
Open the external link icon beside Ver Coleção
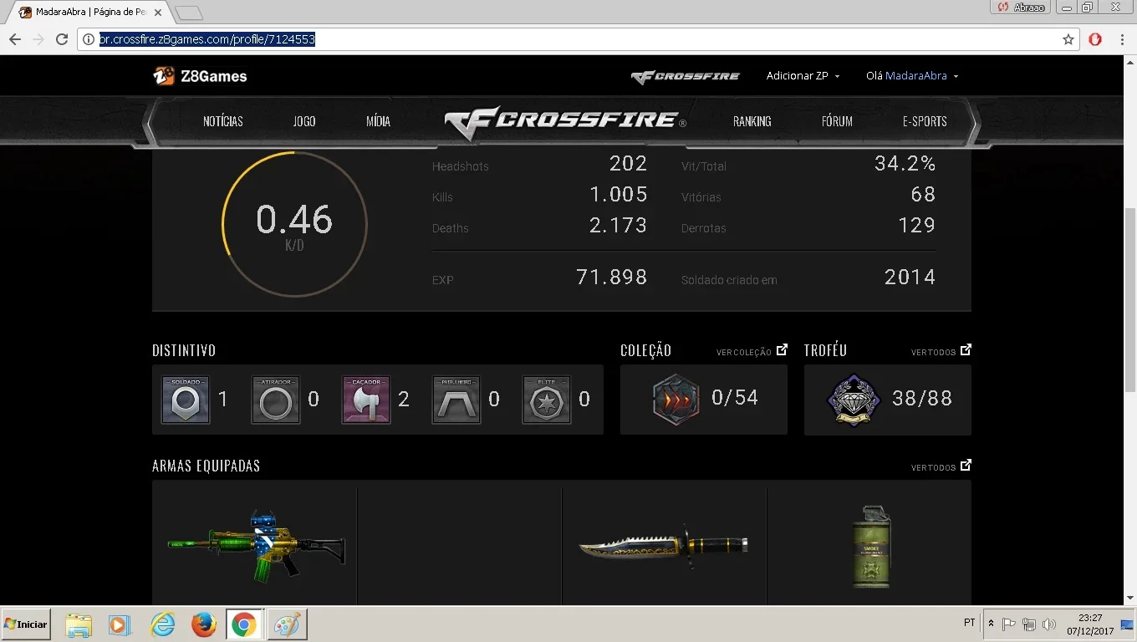click(782, 350)
